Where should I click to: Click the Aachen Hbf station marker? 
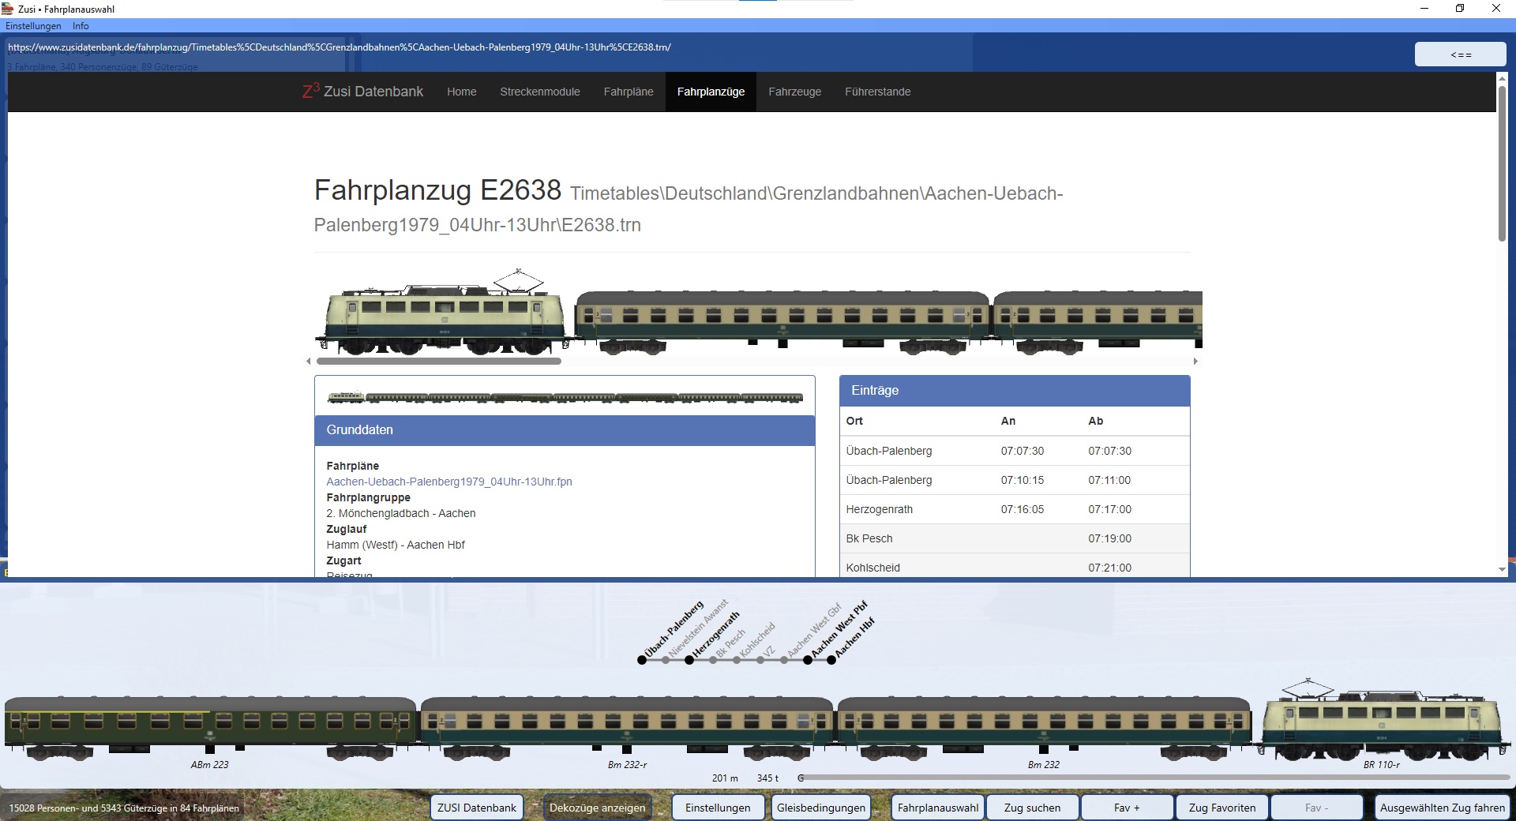pos(831,660)
